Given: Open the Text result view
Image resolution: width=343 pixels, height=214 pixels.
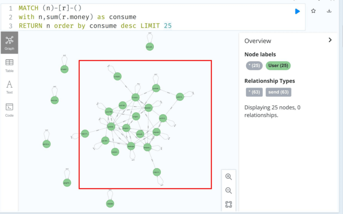Looking at the screenshot, I should tap(9, 87).
